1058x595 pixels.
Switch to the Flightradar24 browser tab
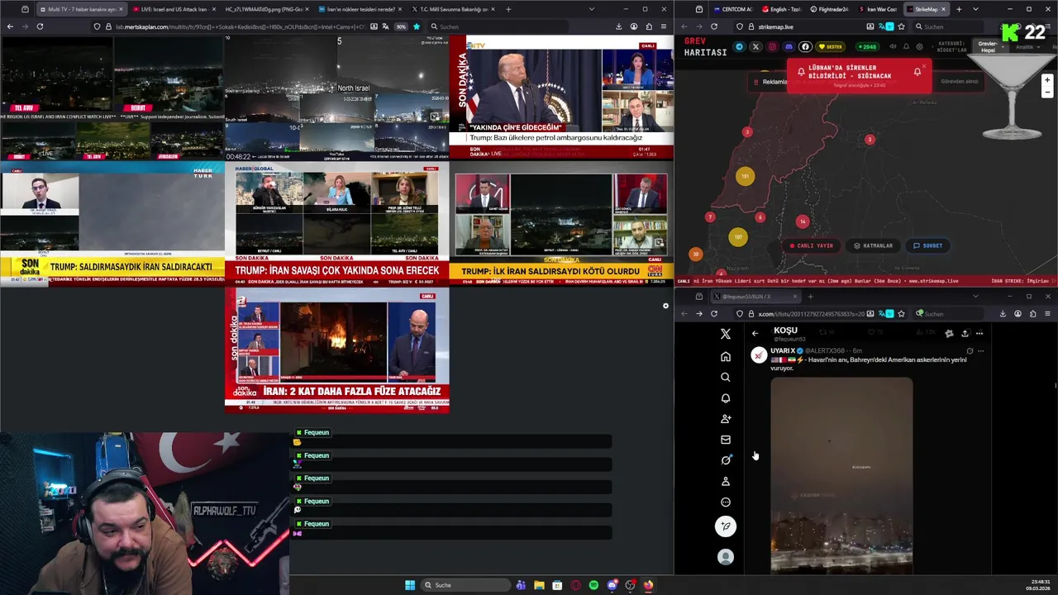click(829, 9)
